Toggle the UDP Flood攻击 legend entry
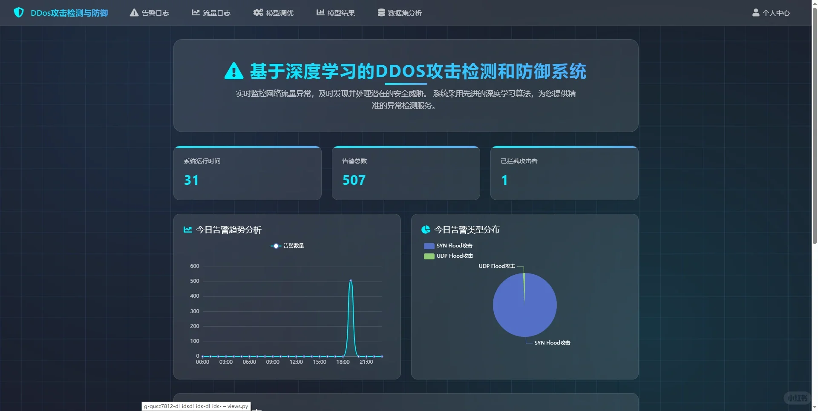 (448, 256)
